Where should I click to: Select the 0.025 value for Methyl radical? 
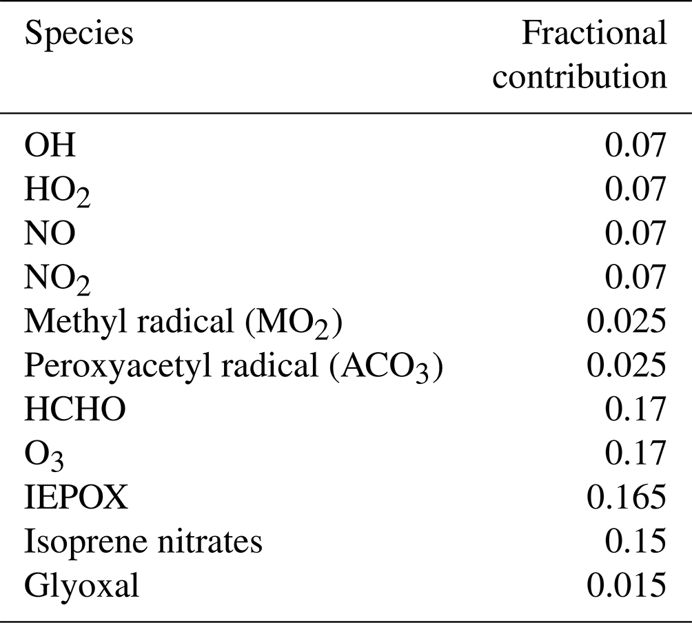[626, 321]
